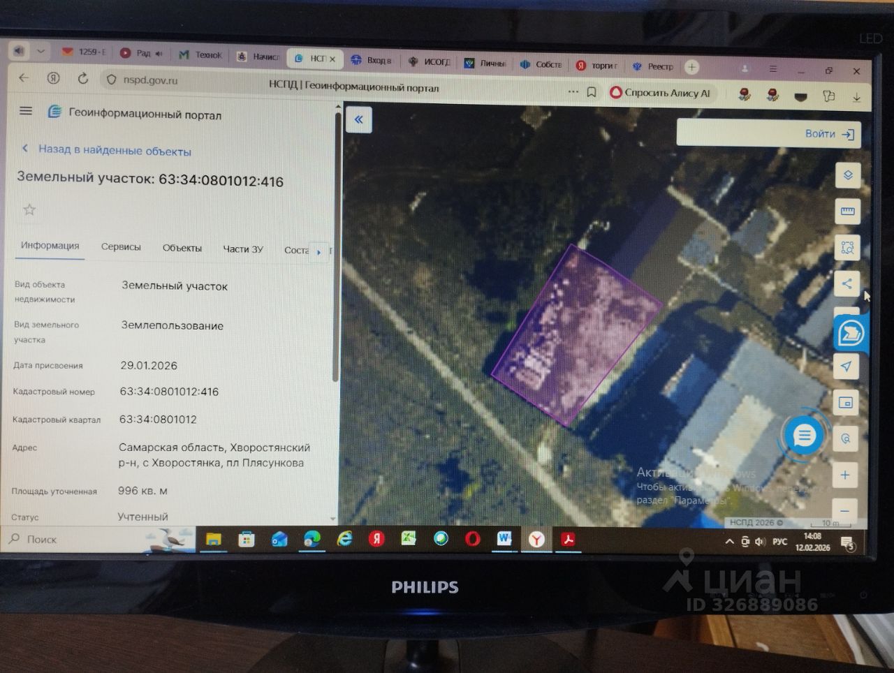Click the share map icon

point(847,283)
